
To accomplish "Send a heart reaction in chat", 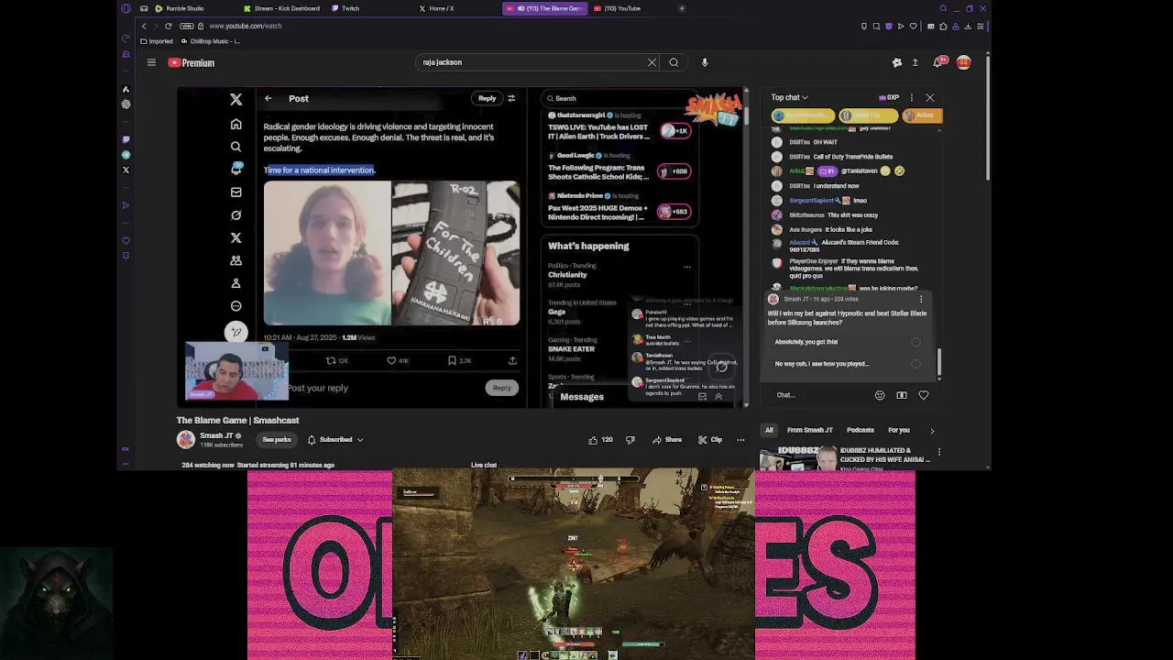I will [x=924, y=395].
